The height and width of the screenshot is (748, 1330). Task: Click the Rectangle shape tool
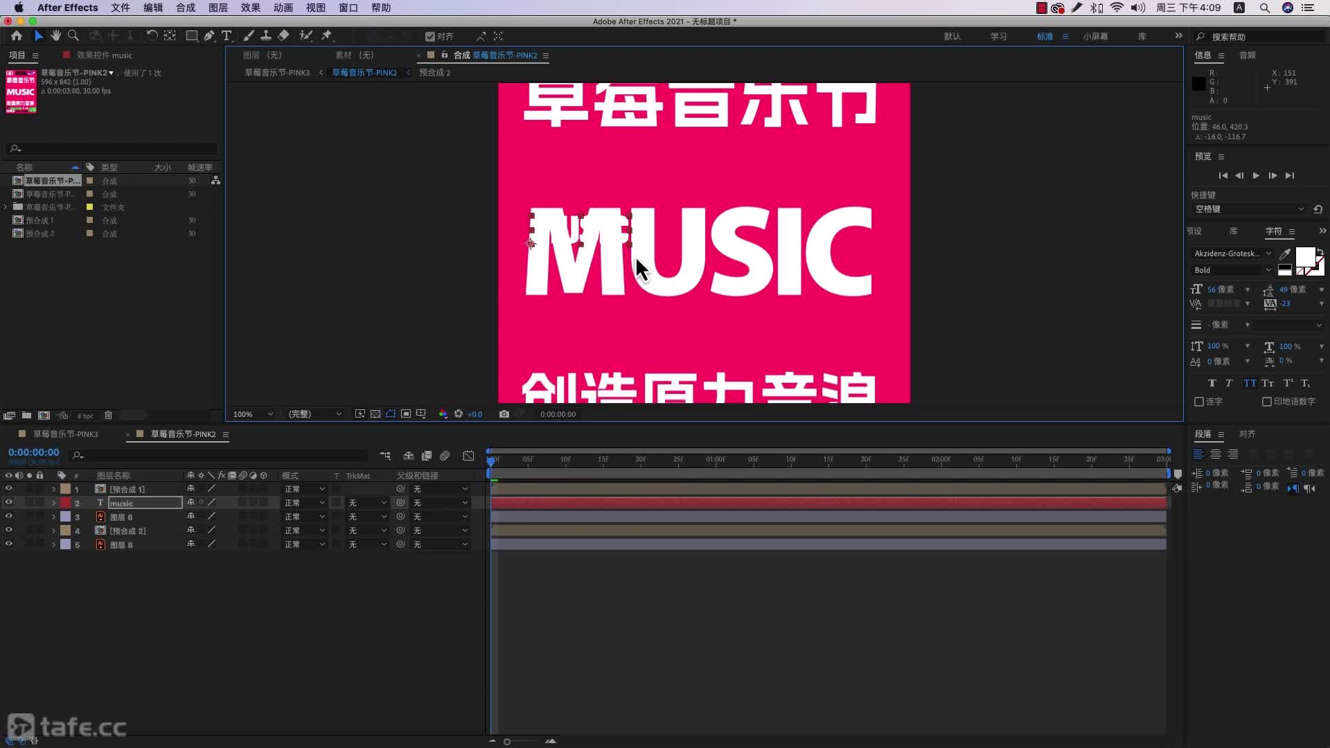tap(192, 35)
